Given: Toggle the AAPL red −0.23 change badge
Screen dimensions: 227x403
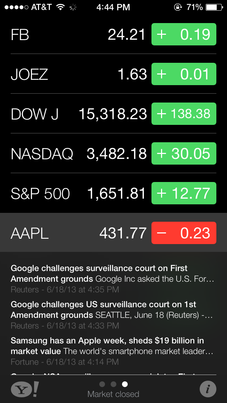Looking at the screenshot, I should pyautogui.click(x=184, y=233).
